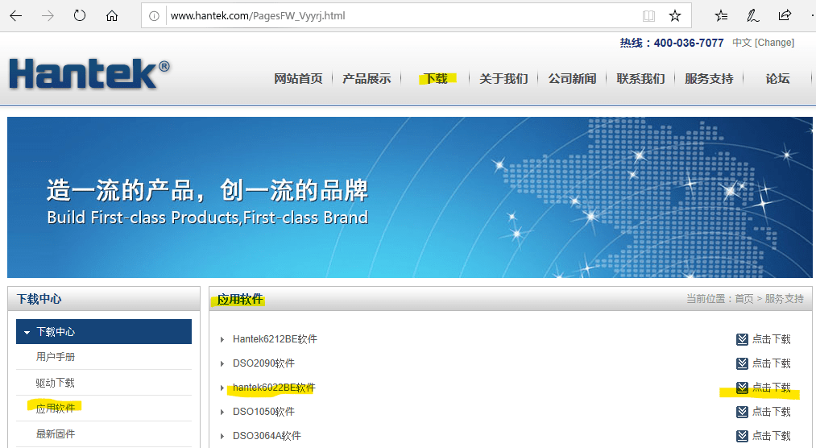Image resolution: width=816 pixels, height=448 pixels.
Task: Refresh the Hantek page
Action: coord(80,15)
